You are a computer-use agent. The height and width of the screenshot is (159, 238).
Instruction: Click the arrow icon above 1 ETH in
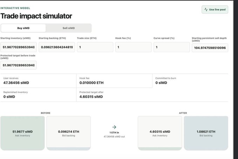tap(114, 127)
